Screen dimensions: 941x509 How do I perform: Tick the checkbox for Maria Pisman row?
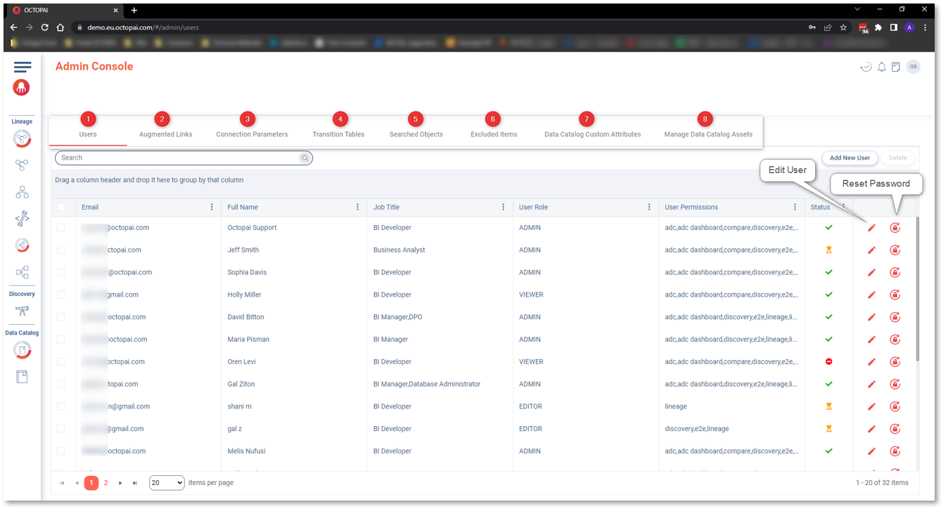pyautogui.click(x=61, y=340)
